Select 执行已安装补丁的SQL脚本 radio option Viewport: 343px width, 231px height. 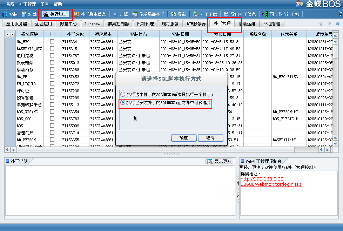[123, 102]
